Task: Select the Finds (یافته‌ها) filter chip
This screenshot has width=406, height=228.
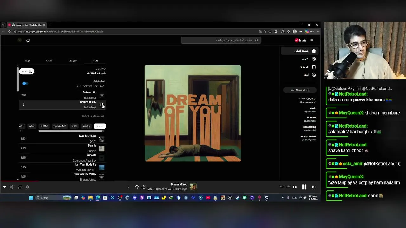Action: click(74, 126)
